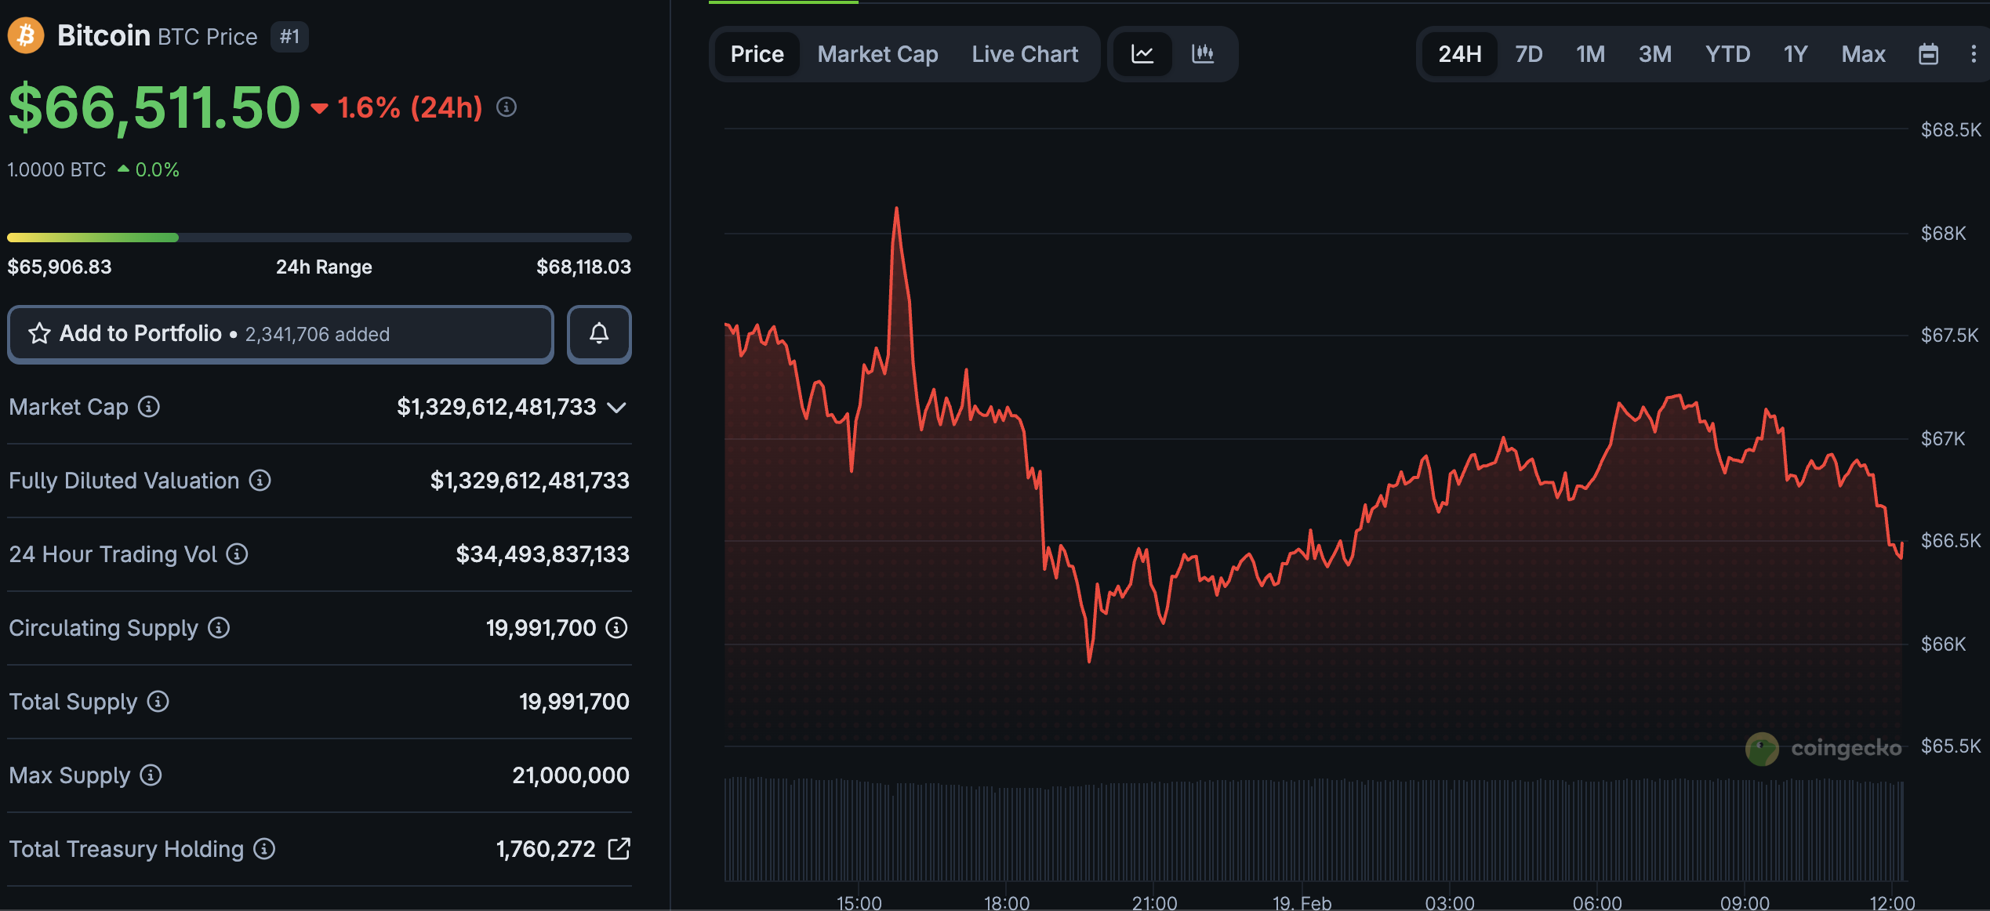The height and width of the screenshot is (911, 1990).
Task: Click the Add to Portfolio button
Action: click(281, 334)
